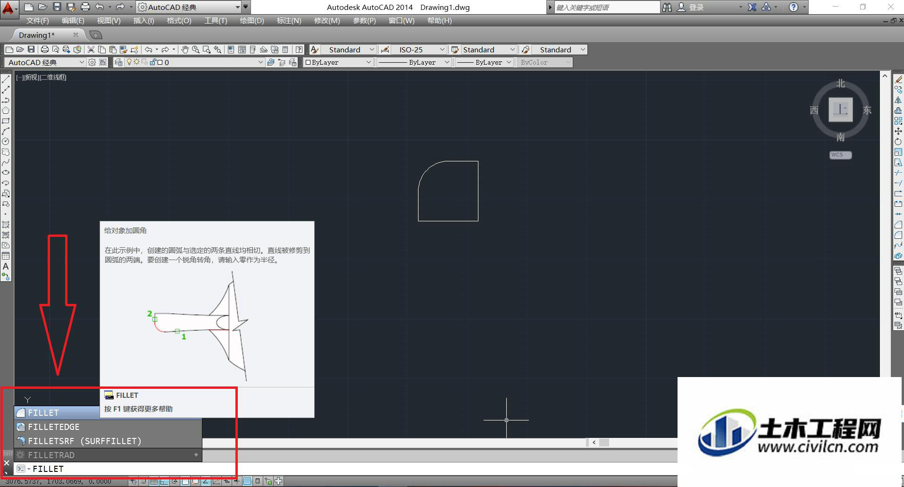Select the Move tool in modify toolbar
The image size is (904, 487).
(898, 131)
